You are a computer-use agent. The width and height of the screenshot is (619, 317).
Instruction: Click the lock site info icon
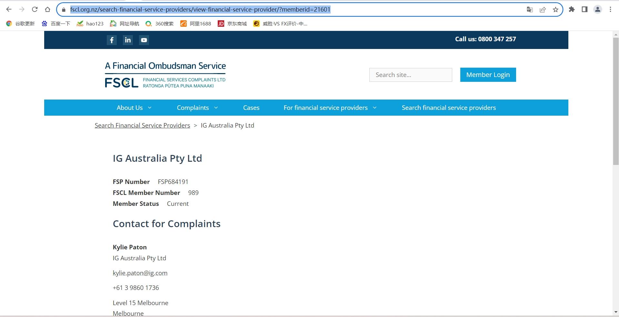coord(64,10)
